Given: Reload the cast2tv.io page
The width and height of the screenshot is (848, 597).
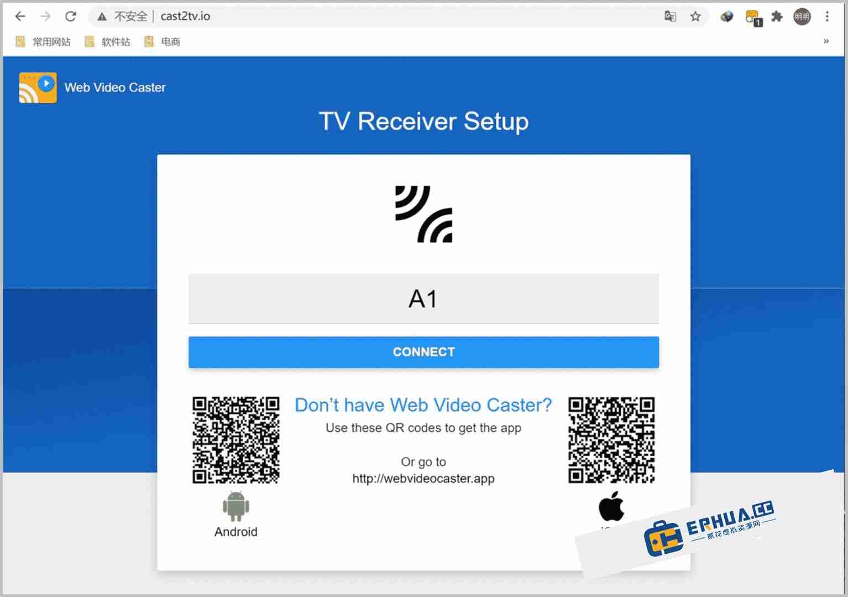Looking at the screenshot, I should (x=71, y=17).
